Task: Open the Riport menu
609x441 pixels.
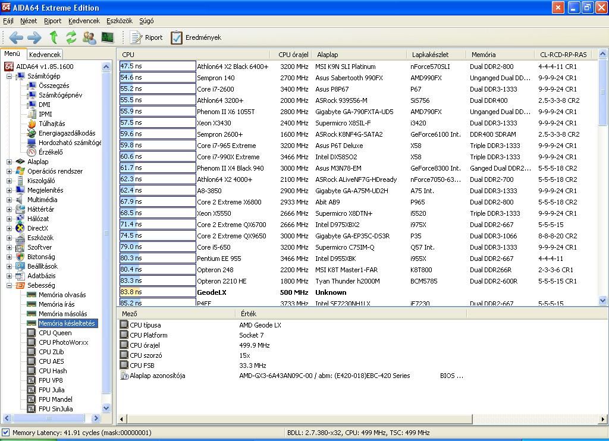Action: click(52, 21)
